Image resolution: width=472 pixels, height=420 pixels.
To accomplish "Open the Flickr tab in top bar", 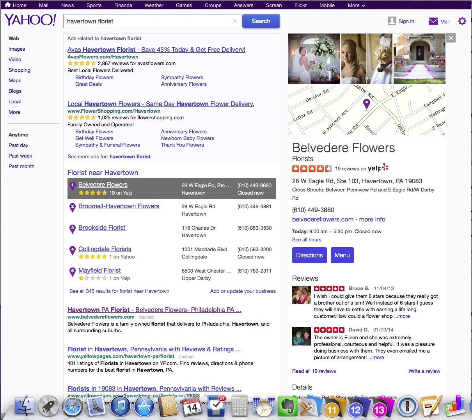I will (x=300, y=5).
